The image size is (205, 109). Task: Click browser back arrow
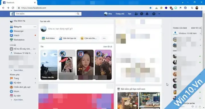(x=3, y=8)
